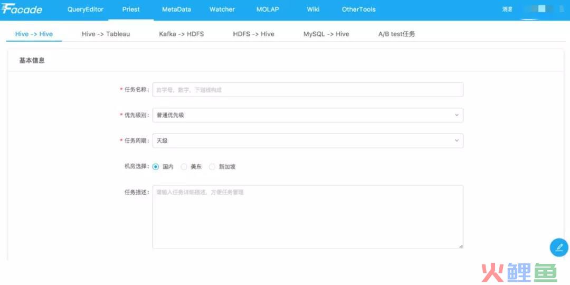Grab the textarea resize handle corner
Viewport: 570px width, 285px height.
pyautogui.click(x=461, y=246)
